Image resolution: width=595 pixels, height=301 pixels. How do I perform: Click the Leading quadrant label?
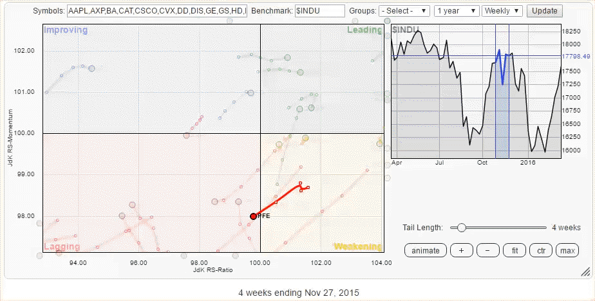point(364,30)
